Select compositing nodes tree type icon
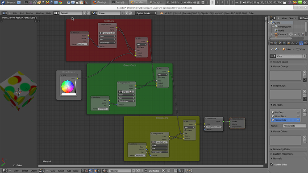This screenshot has width=308, height=173. [83, 171]
